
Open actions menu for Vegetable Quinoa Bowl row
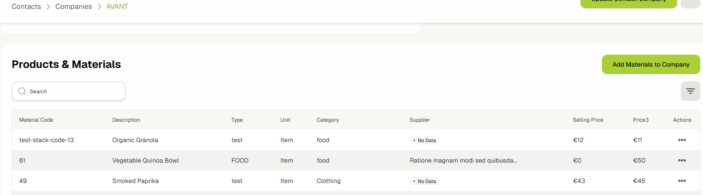(682, 160)
